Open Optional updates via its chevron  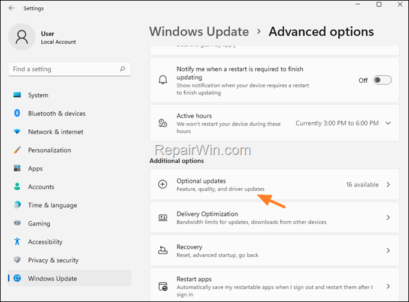tap(388, 184)
